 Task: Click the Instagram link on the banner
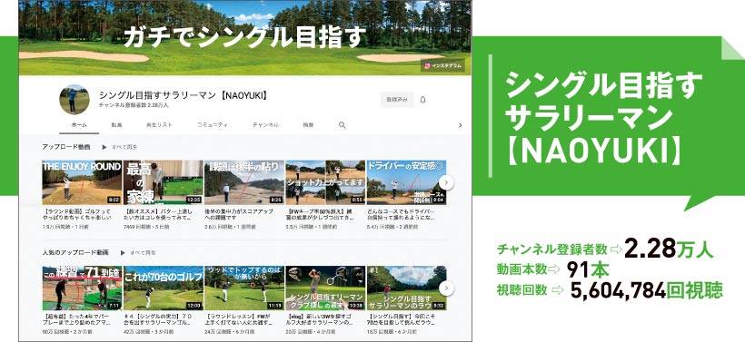coord(442,66)
